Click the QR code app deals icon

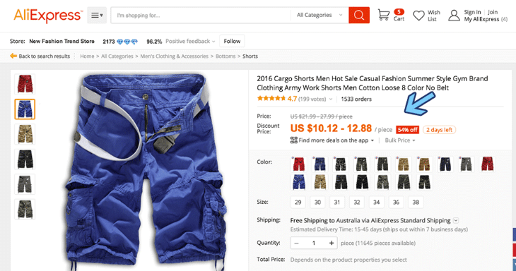(294, 140)
